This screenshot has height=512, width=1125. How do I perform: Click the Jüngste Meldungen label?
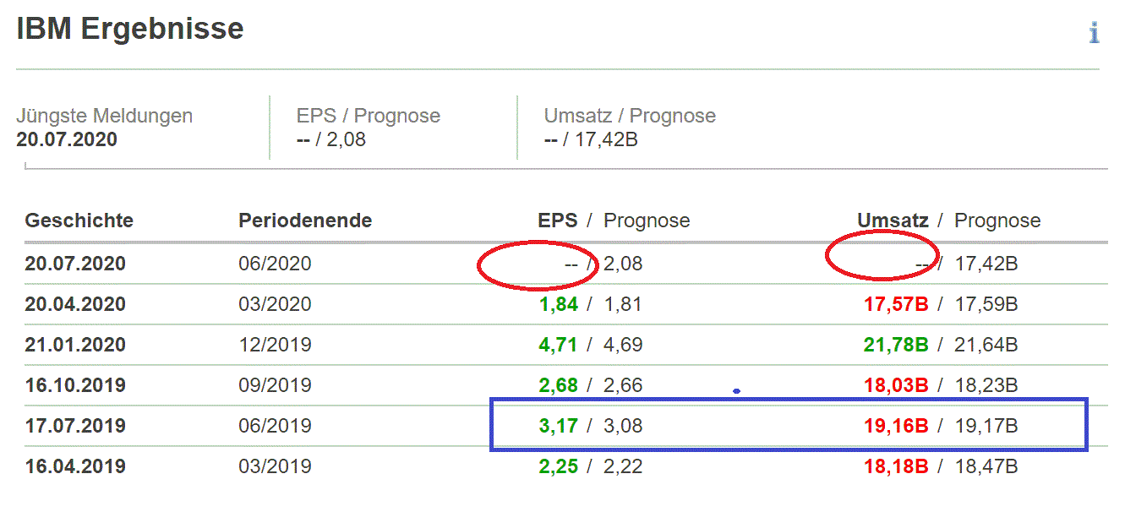tap(104, 117)
